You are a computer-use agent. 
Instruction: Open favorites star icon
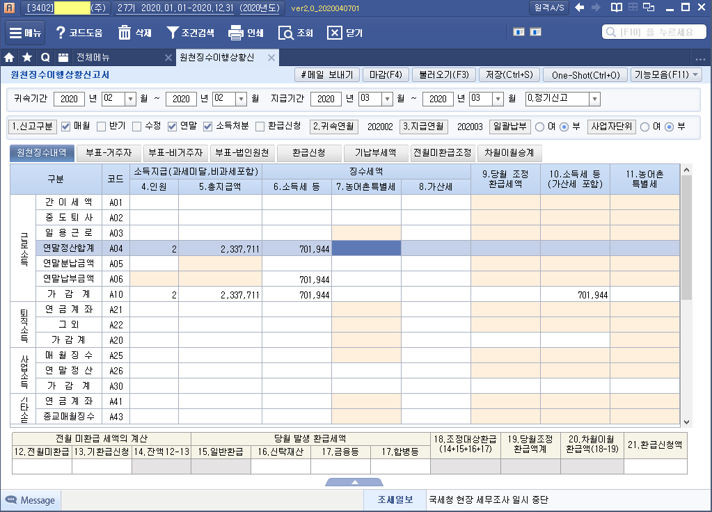point(27,57)
